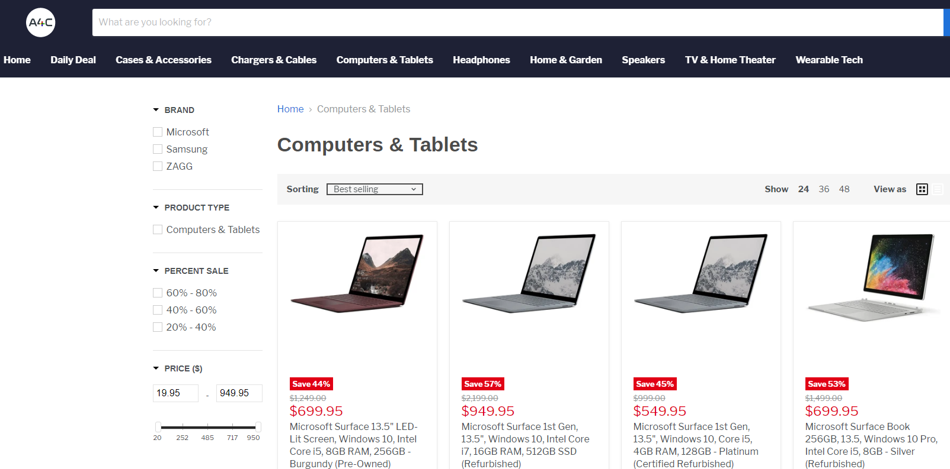950x469 pixels.
Task: Go to Headphones category
Action: pos(481,60)
